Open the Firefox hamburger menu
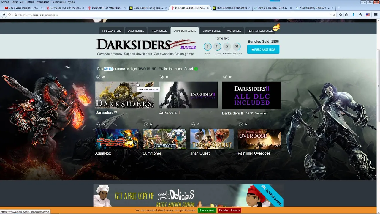Image resolution: width=380 pixels, height=214 pixels. point(376,15)
